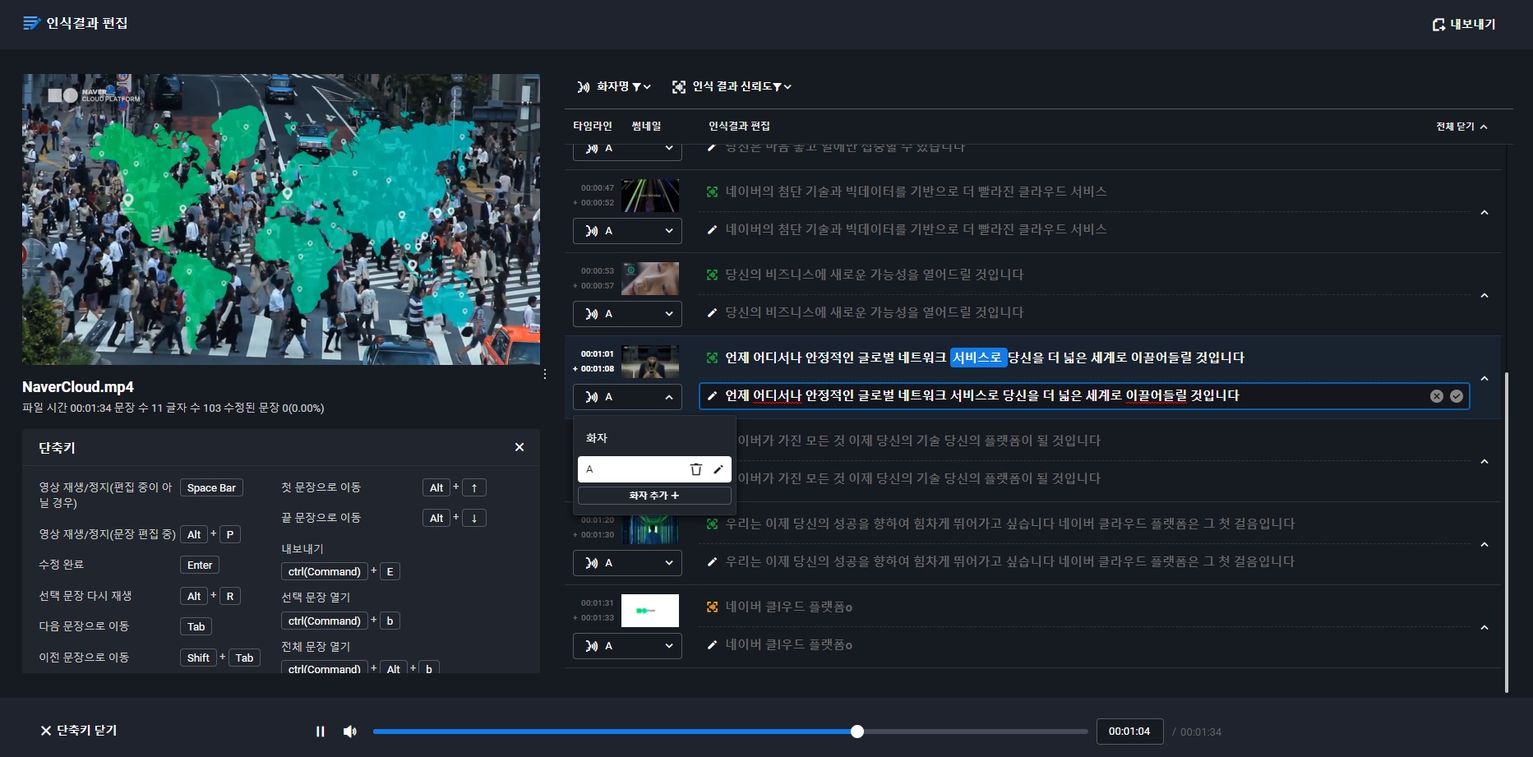This screenshot has width=1533, height=757.
Task: Click orange confidence icon for 네이버 클라우드 플랫폼o
Action: 712,607
